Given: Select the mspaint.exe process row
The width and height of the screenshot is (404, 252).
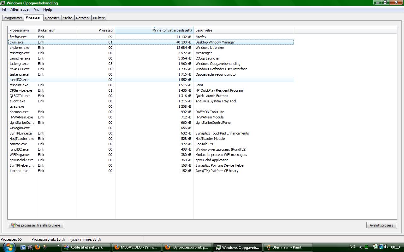Looking at the screenshot, I should click(x=151, y=85).
